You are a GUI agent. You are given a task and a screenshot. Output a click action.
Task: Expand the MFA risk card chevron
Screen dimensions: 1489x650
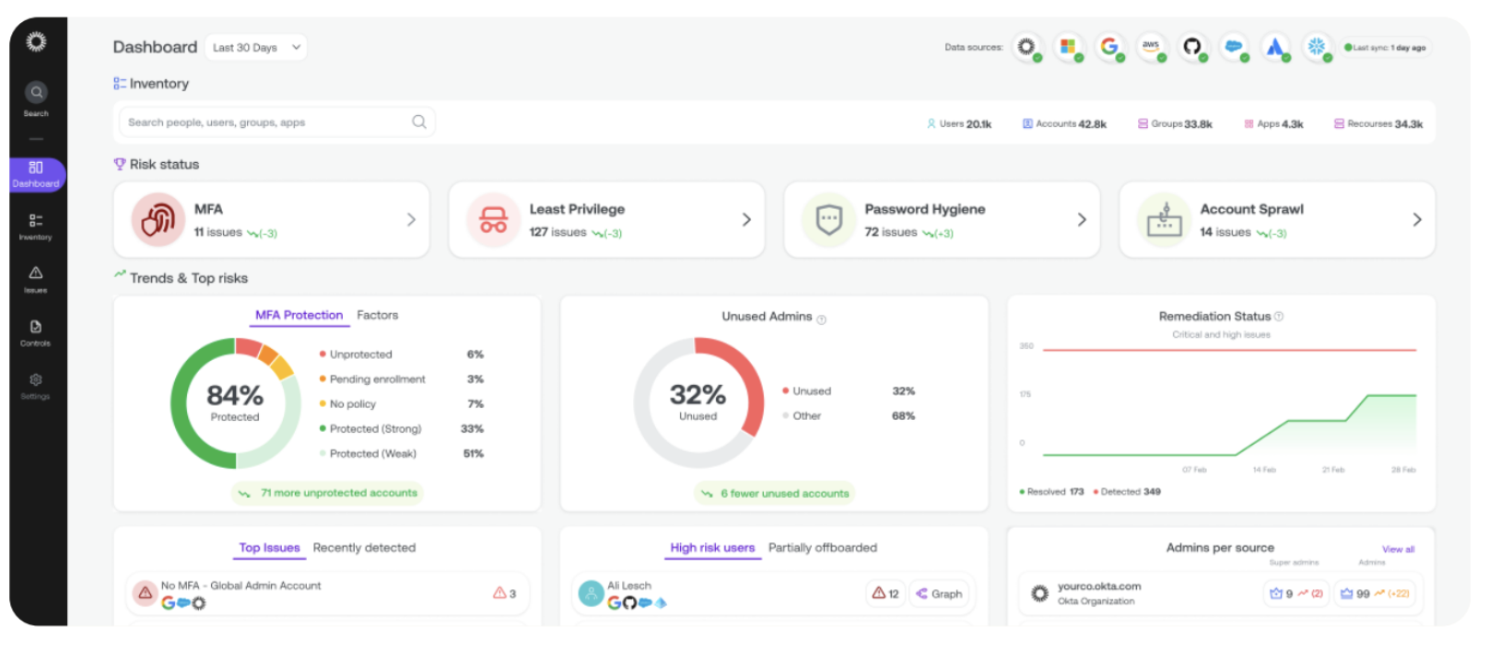click(x=411, y=220)
